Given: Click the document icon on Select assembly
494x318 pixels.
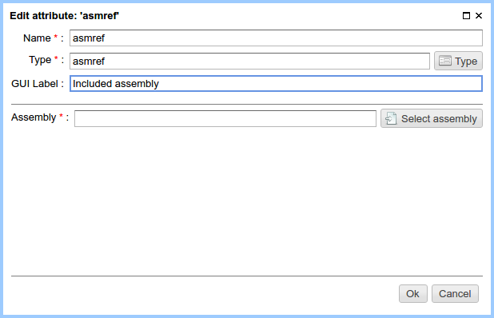Looking at the screenshot, I should point(391,118).
